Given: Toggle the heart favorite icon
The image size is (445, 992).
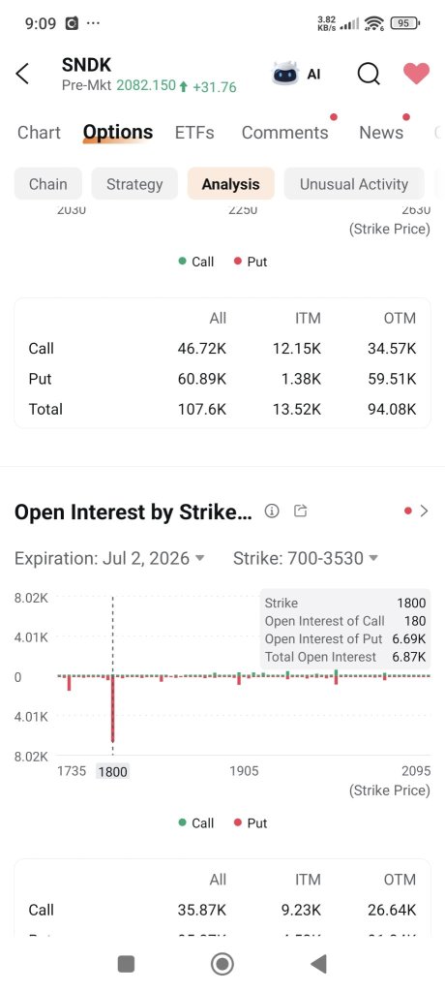Looking at the screenshot, I should (417, 74).
